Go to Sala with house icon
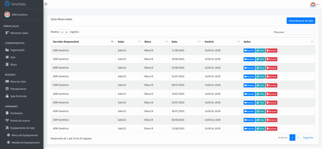The height and width of the screenshot is (149, 322). point(13,57)
